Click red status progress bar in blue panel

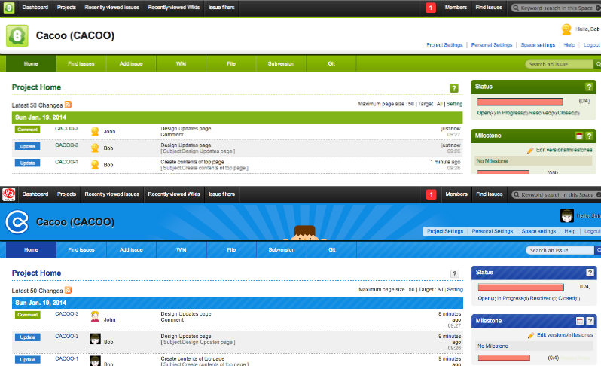pos(521,288)
